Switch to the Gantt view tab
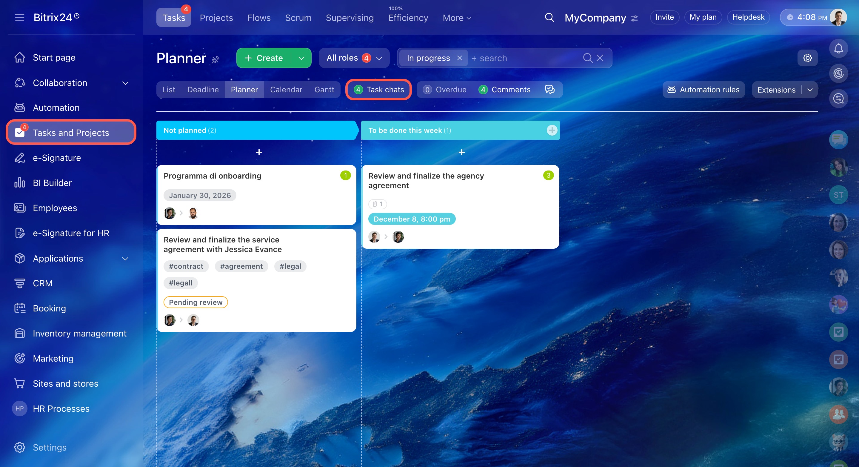 pos(324,89)
